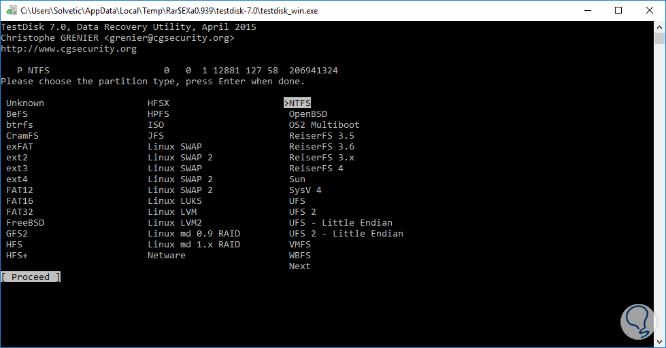Select ReiserFS 4 entry
Screen dimensions: 666x348
(x=316, y=169)
